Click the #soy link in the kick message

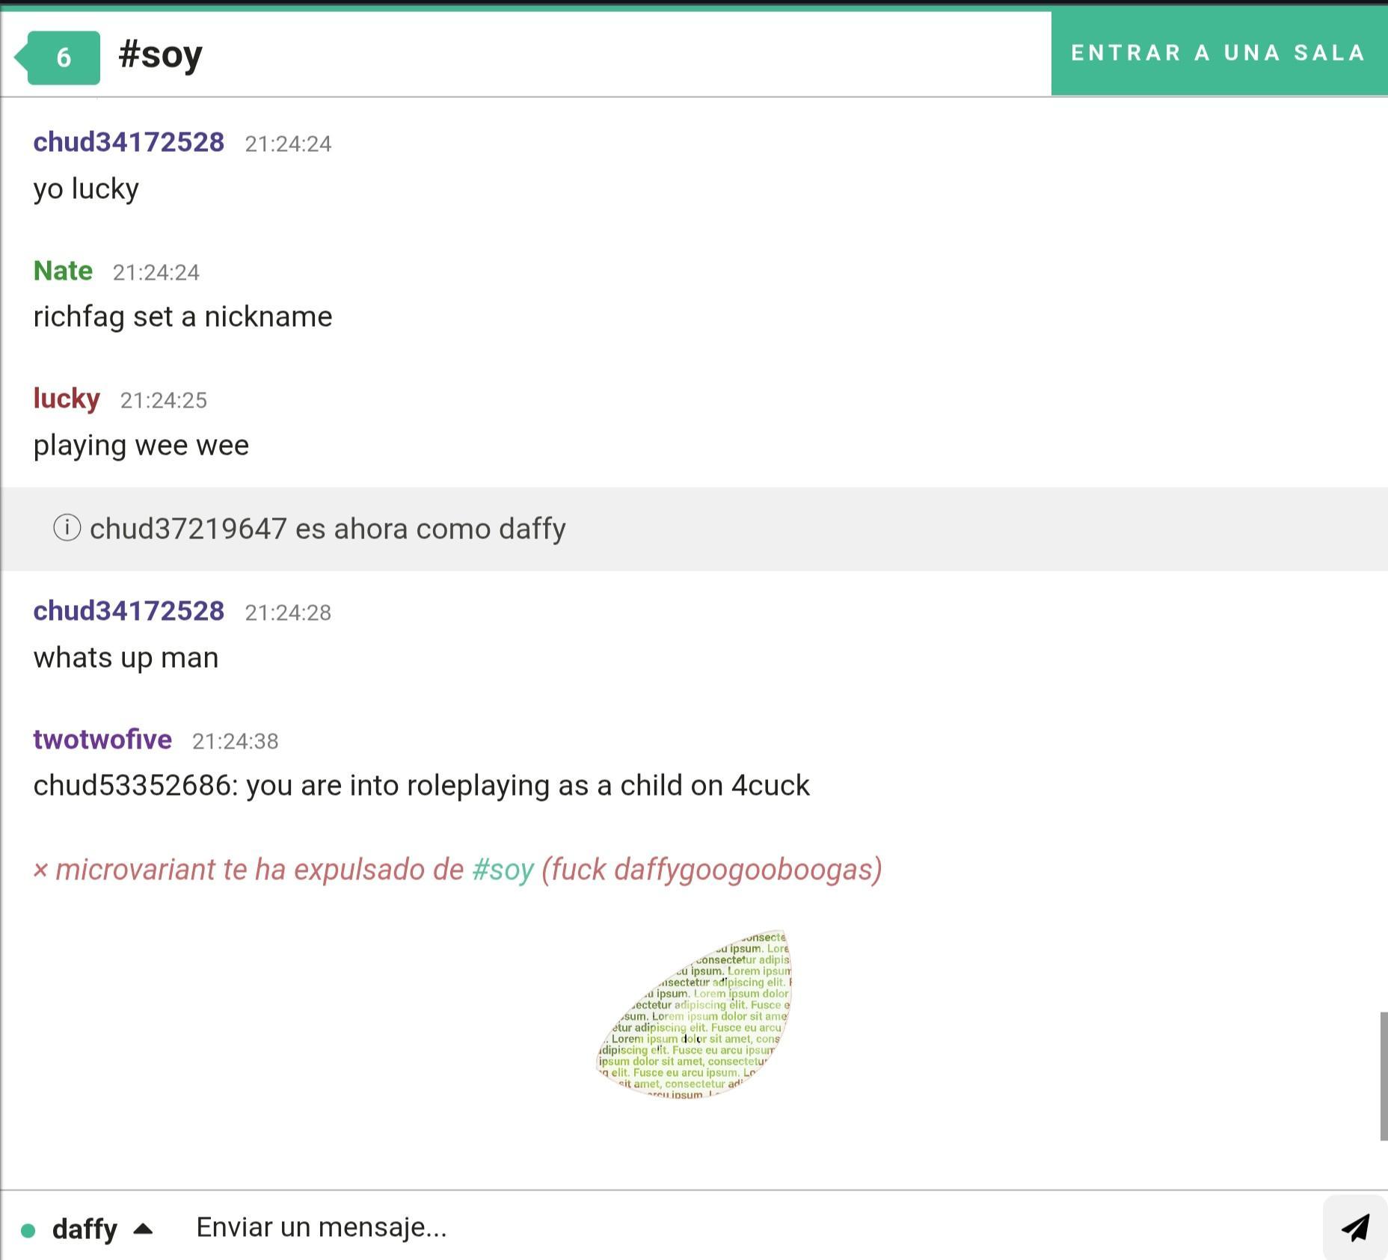click(503, 870)
